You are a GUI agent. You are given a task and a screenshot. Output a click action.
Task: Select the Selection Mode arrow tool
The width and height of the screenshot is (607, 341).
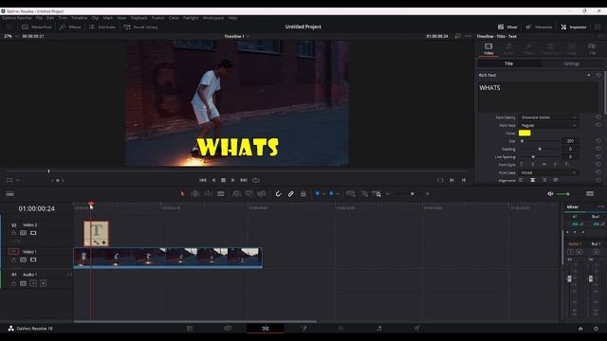[182, 193]
